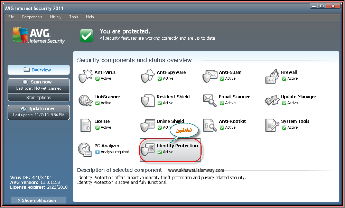Open the Anti-Virus shield icon
345x208 pixels.
pos(85,76)
